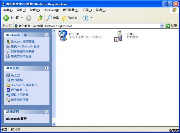The height and width of the screenshot is (133, 180).
Task: Click the 搜尋範圍內的裝置 magnifier icon
Action: [8, 51]
